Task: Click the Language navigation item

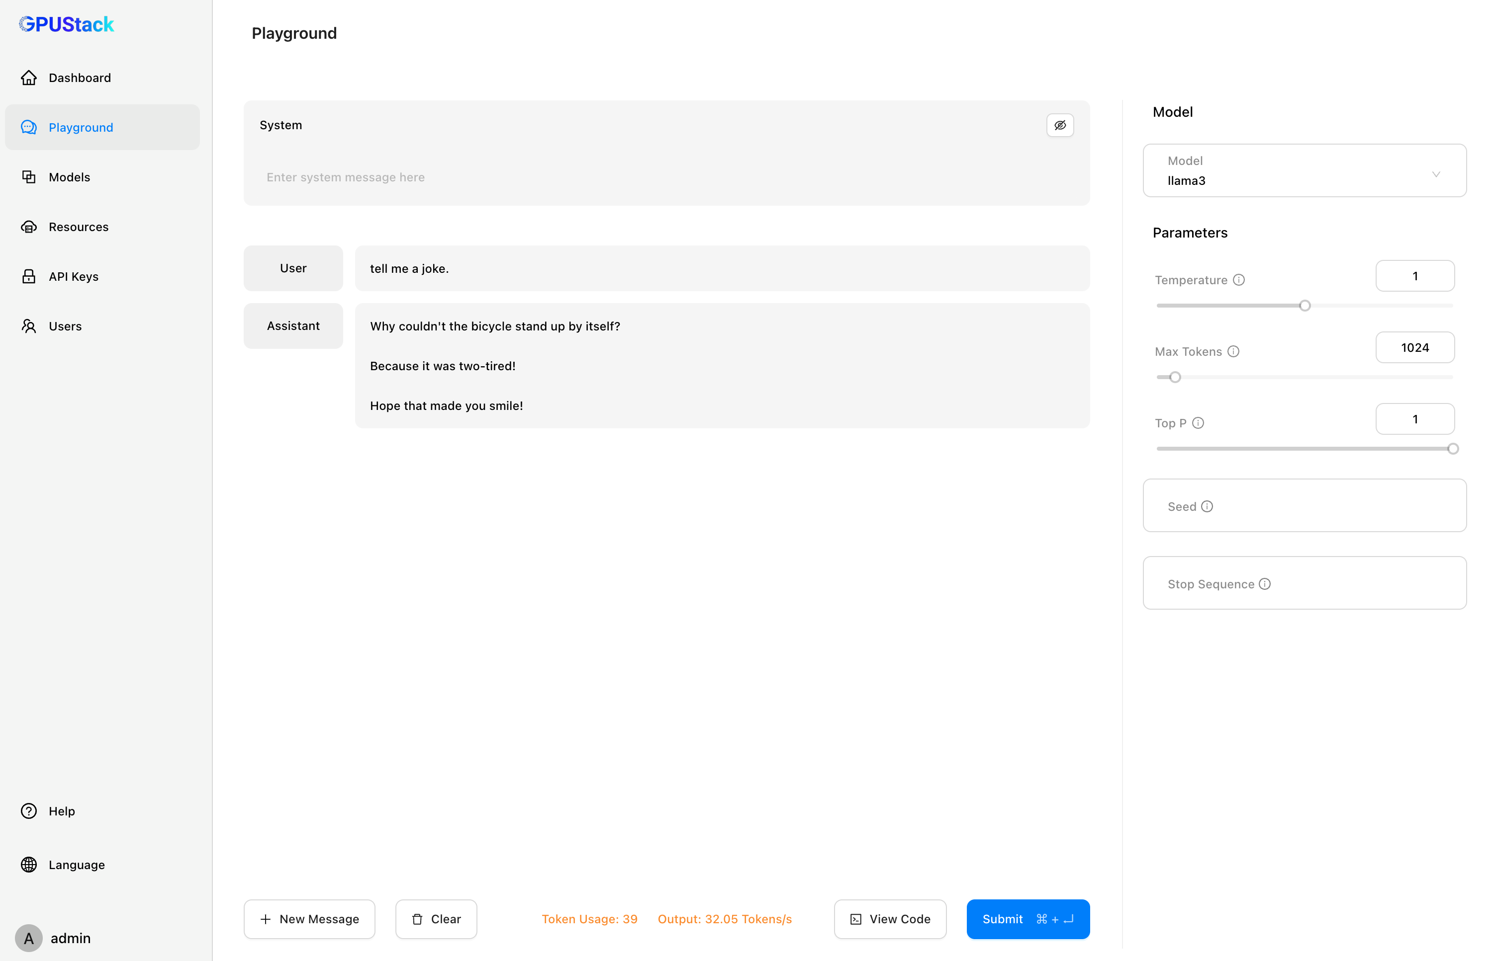Action: (76, 864)
